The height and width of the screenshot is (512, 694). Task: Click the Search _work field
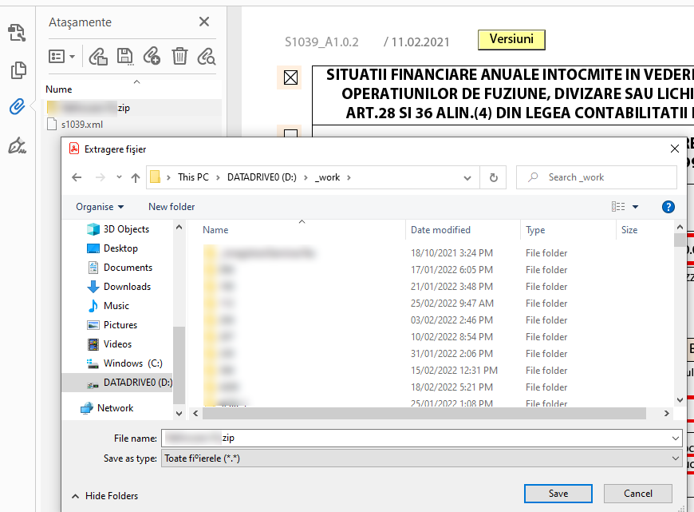[x=596, y=177]
